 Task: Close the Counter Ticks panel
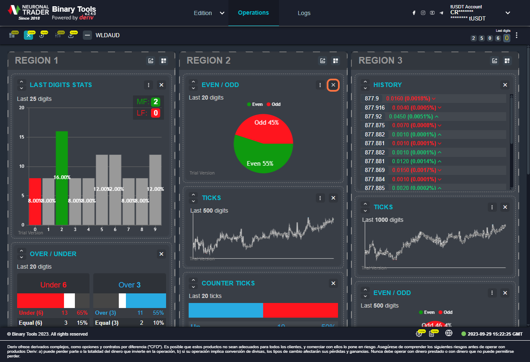tap(333, 283)
